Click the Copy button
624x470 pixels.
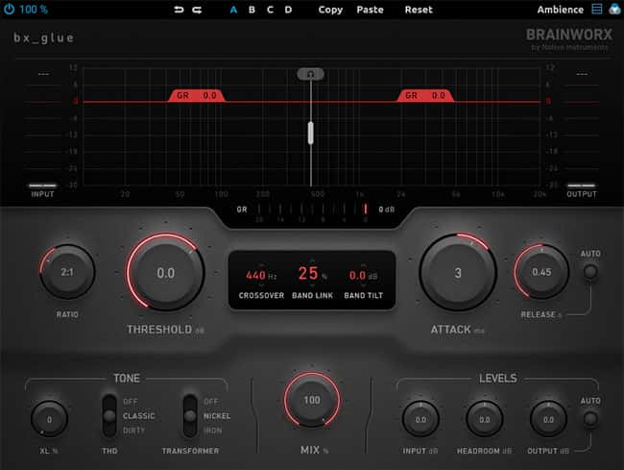pos(330,10)
